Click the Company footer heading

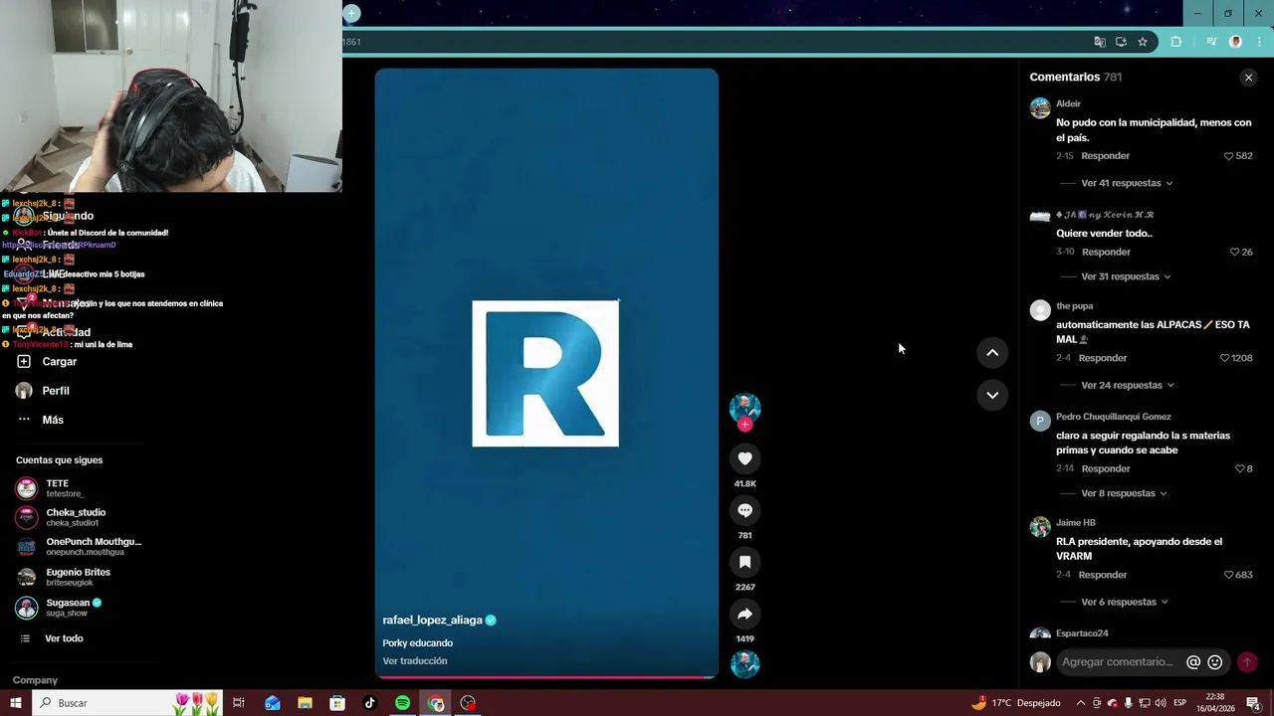tap(35, 680)
